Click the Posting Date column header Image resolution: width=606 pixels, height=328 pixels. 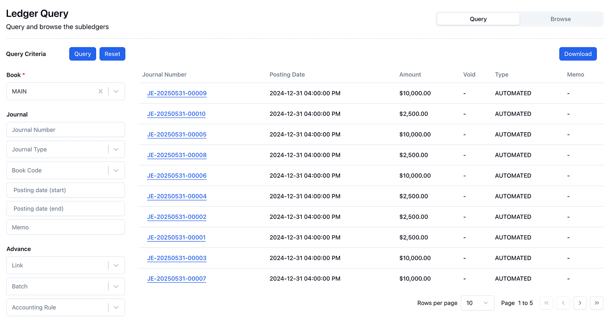pos(287,74)
